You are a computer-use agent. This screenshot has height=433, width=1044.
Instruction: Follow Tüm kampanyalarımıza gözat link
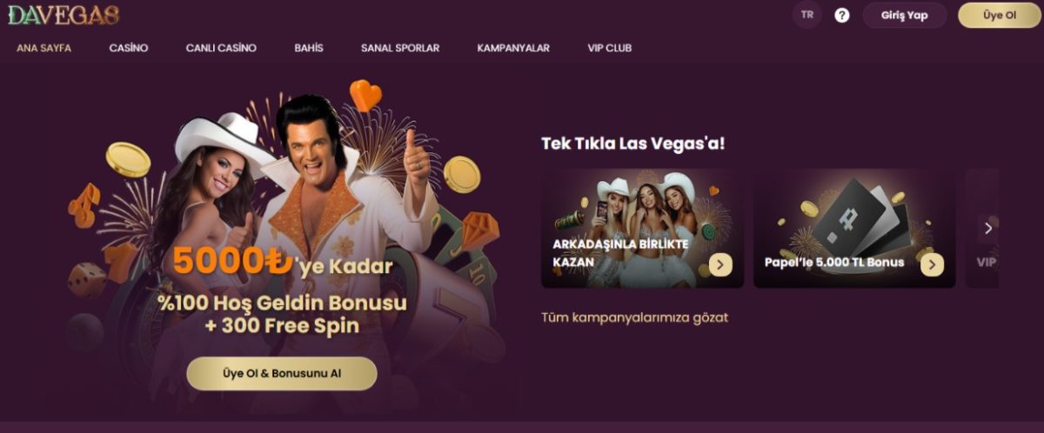pos(634,317)
